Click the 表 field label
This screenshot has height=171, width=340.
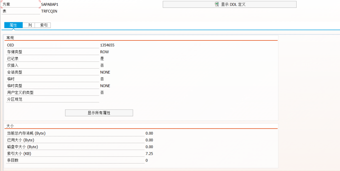coord(4,11)
